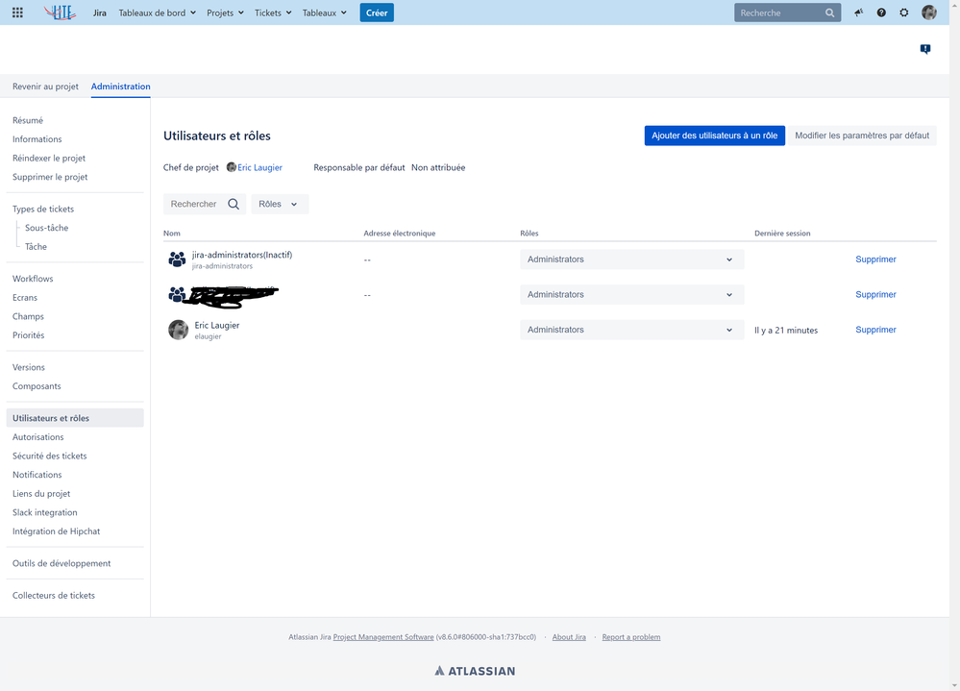The image size is (960, 691).
Task: Open the user profile avatar menu
Action: pyautogui.click(x=929, y=12)
